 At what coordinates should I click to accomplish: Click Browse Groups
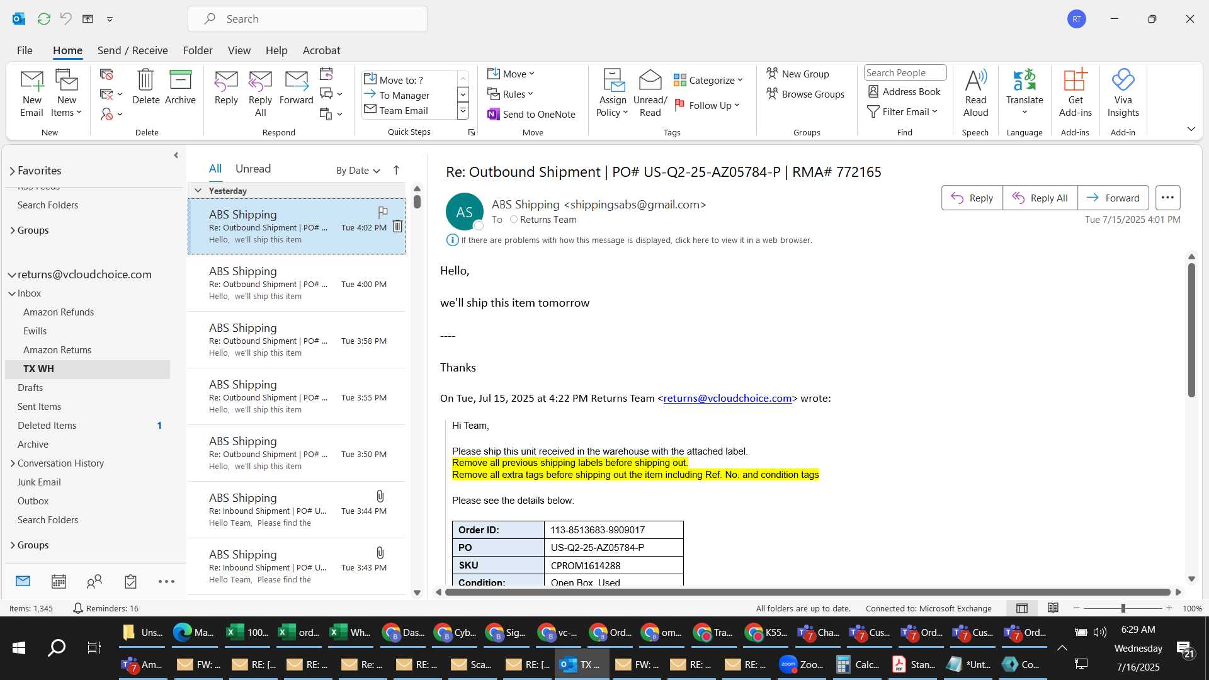click(x=805, y=94)
